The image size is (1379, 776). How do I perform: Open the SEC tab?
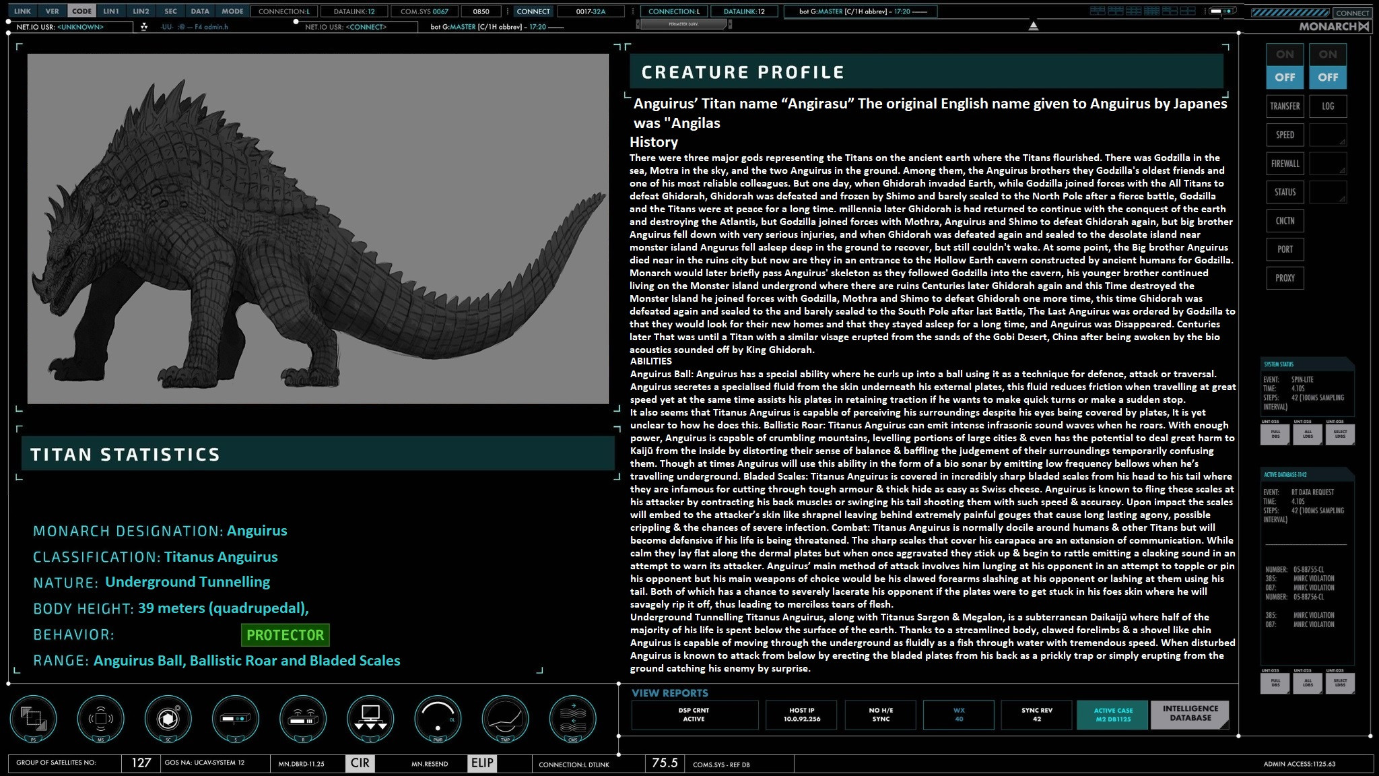point(170,11)
